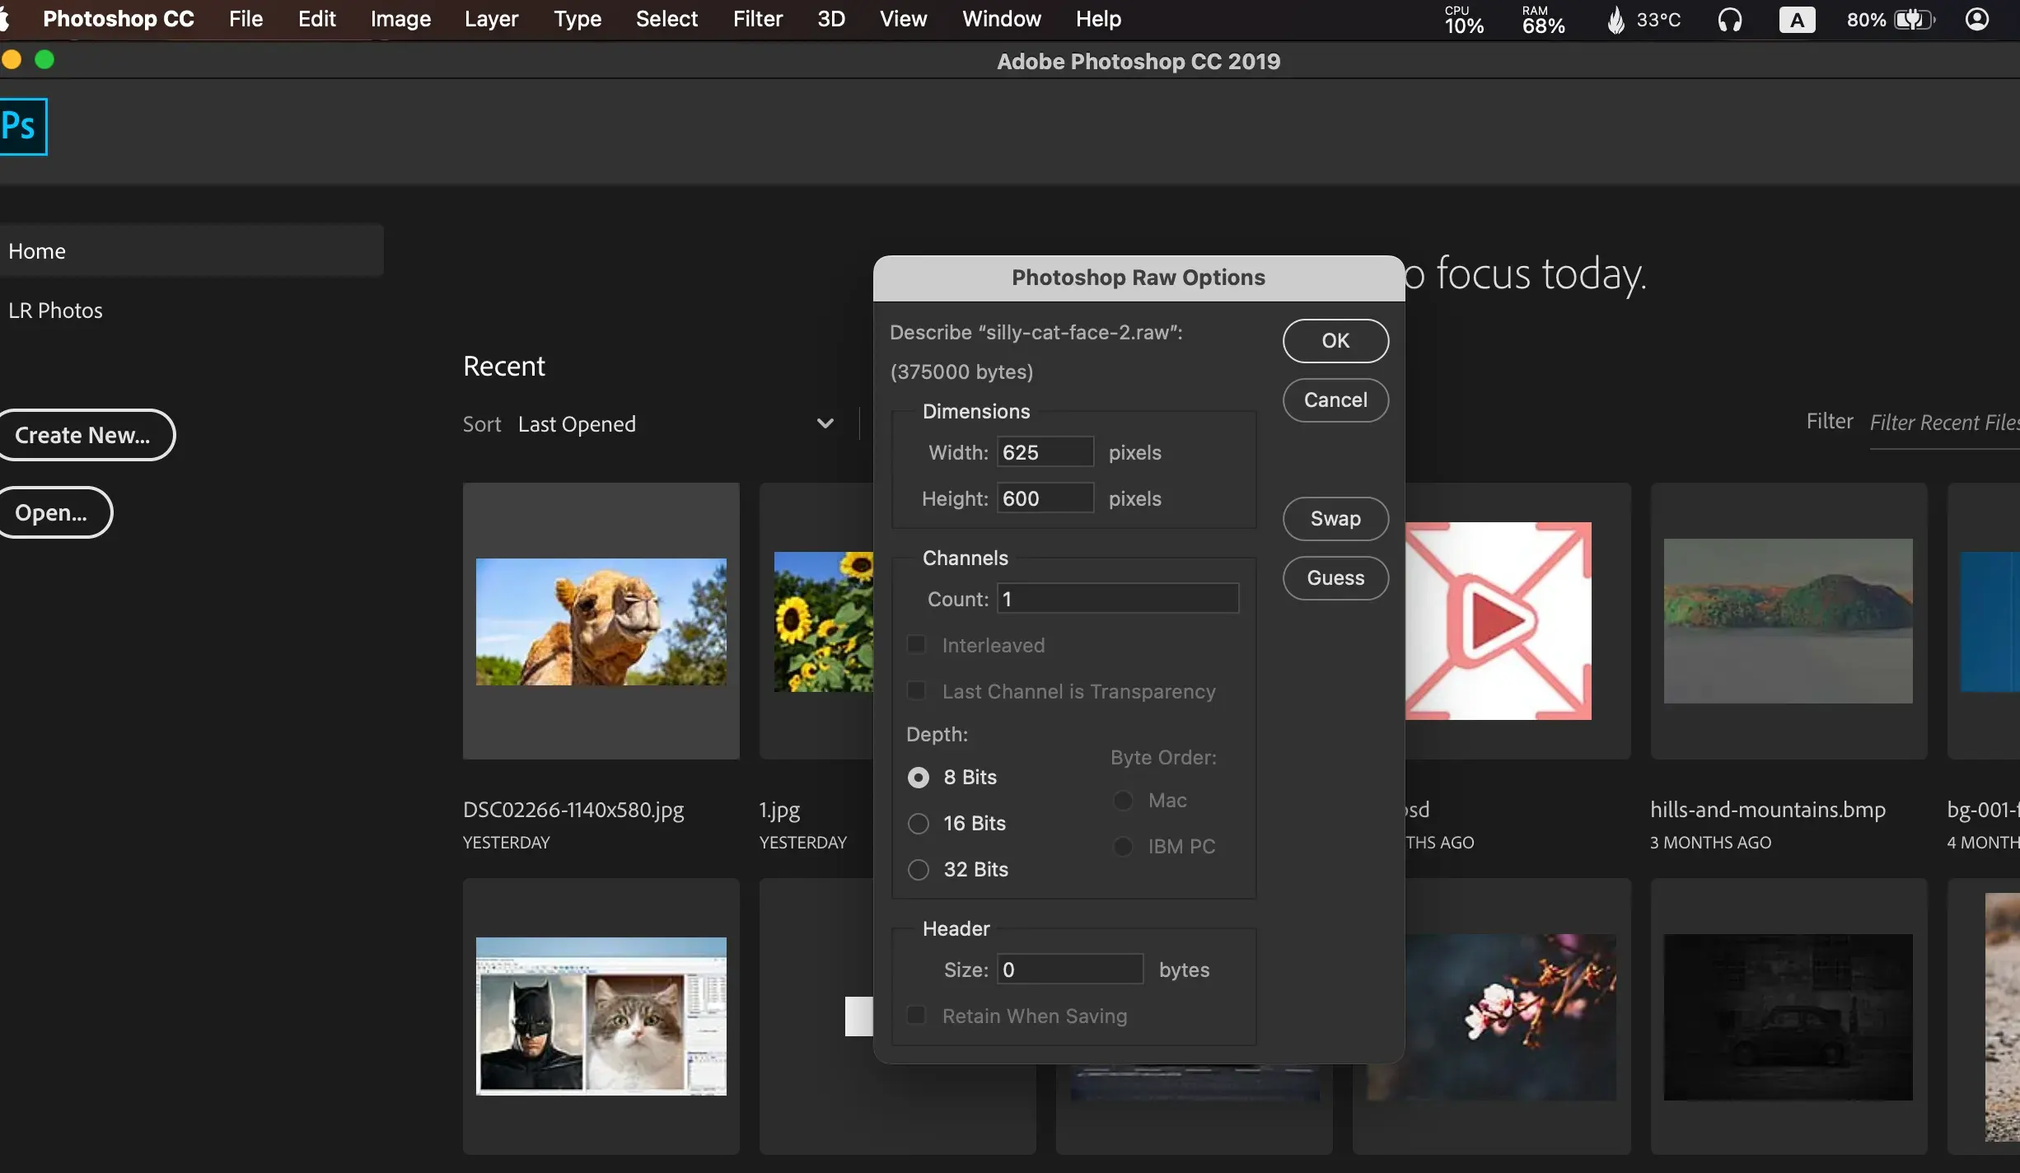Open the sunflower 1.jpg thumbnail
This screenshot has height=1173, width=2020.
click(x=823, y=622)
